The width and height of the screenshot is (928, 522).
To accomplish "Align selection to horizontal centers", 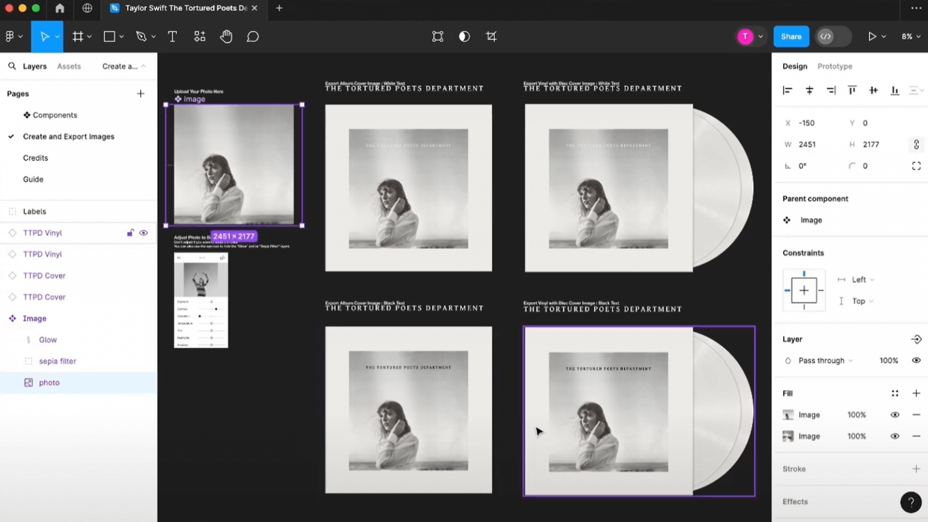I will pos(809,91).
